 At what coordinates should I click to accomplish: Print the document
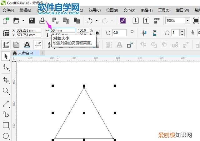click(x=42, y=20)
